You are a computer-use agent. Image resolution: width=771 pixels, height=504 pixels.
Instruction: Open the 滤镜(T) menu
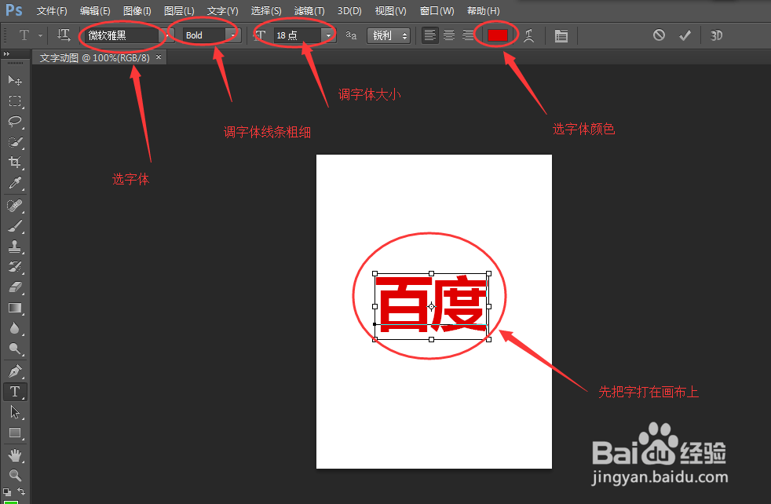[x=309, y=11]
